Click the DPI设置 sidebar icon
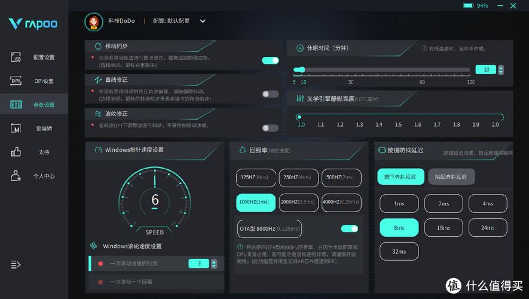The height and width of the screenshot is (299, 529). coord(16,81)
